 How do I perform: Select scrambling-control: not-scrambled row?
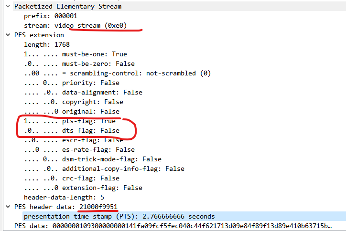tap(118, 73)
